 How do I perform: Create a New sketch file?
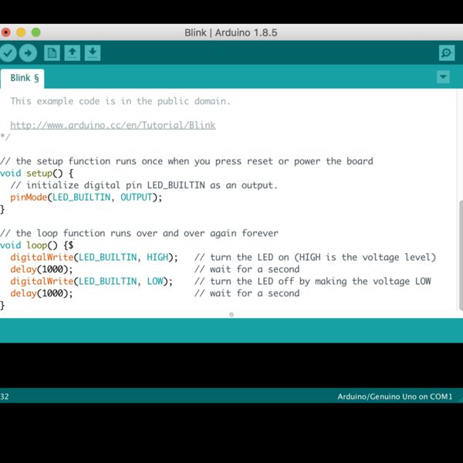click(52, 52)
